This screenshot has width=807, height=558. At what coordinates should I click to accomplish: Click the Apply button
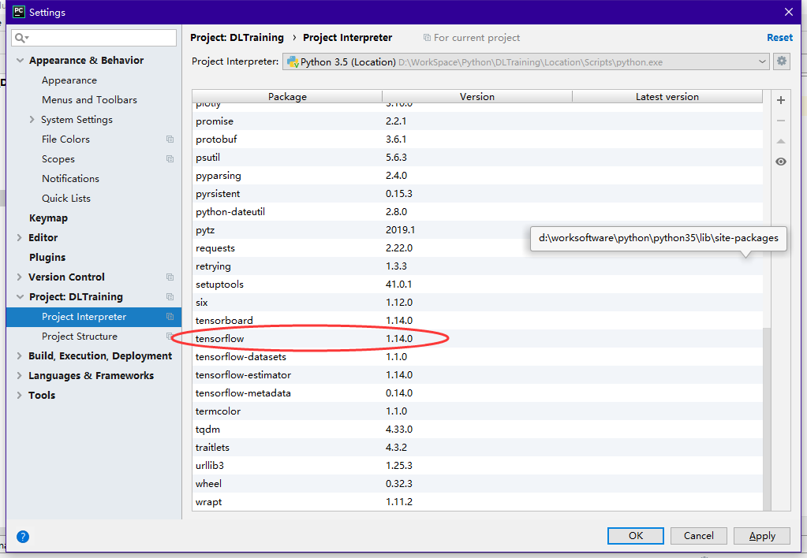[762, 536]
